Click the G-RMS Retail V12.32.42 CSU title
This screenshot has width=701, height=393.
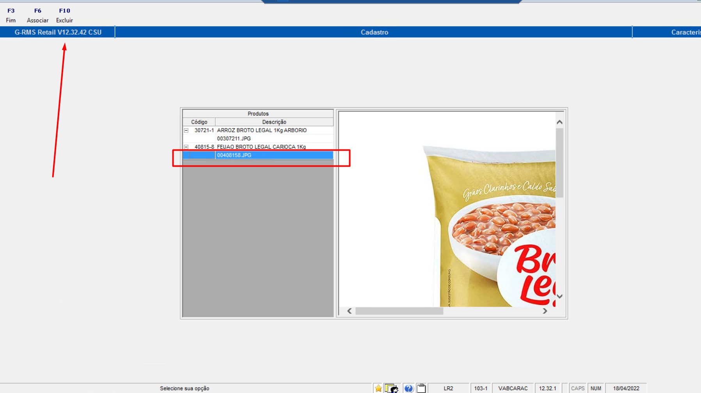pyautogui.click(x=58, y=32)
